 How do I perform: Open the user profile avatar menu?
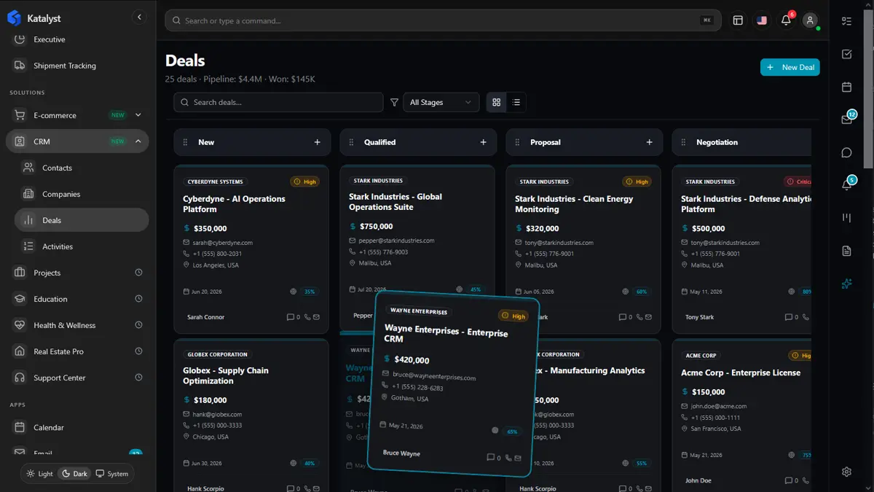(810, 20)
